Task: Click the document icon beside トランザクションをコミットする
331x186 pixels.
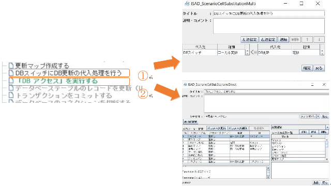Action: tap(11, 95)
